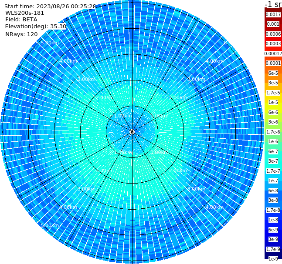The width and height of the screenshot is (282, 264).
Task: Select the 3e-9 colorbar label
Action: (x=273, y=239)
